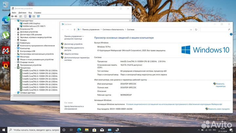Open the Справка menu in Device Manager
Viewport: 236px width, 133px height.
[x=37, y=13]
